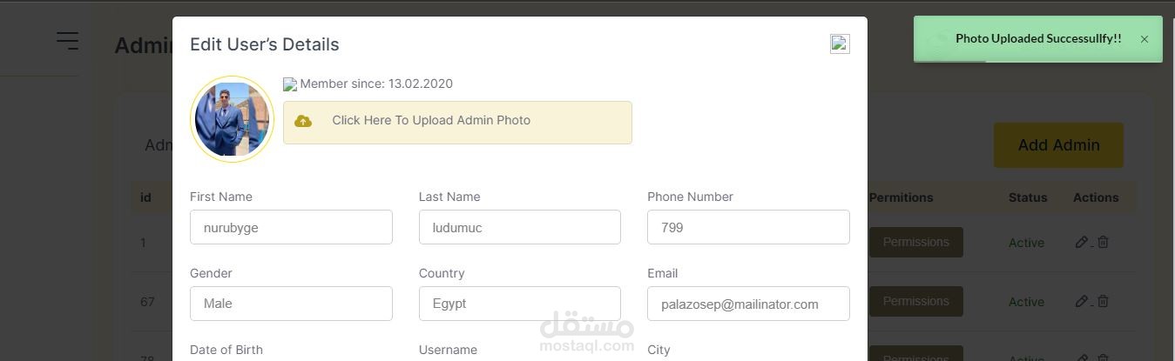1175x361 pixels.
Task: Open the Gender field showing Male
Action: [291, 304]
